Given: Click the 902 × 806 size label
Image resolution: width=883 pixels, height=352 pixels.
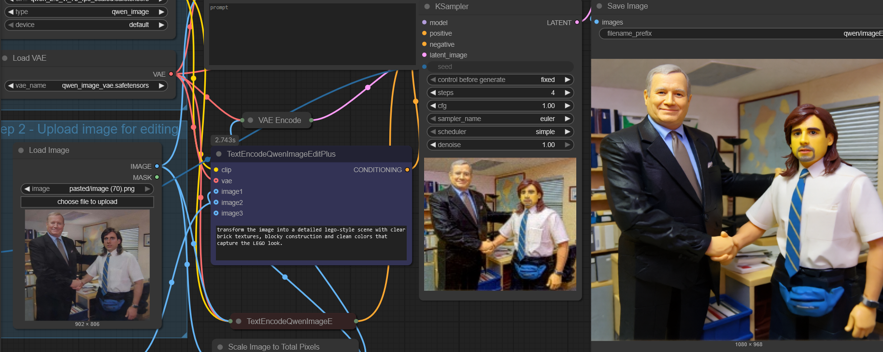Looking at the screenshot, I should pos(87,324).
